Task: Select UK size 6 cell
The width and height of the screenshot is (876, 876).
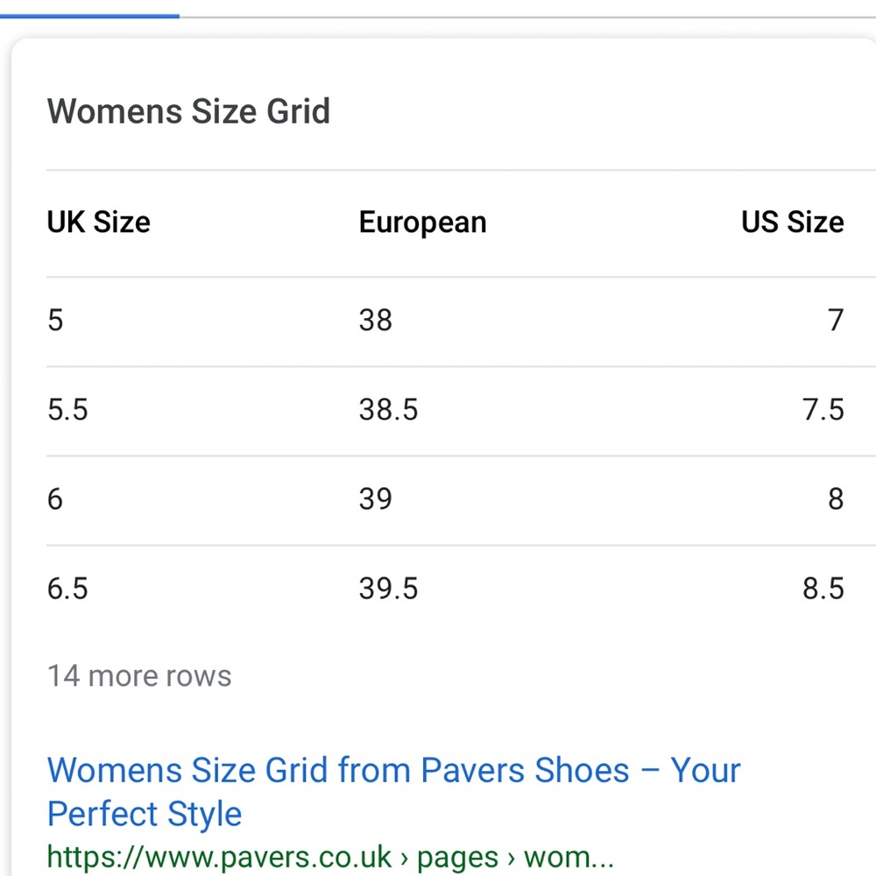Action: (x=55, y=499)
